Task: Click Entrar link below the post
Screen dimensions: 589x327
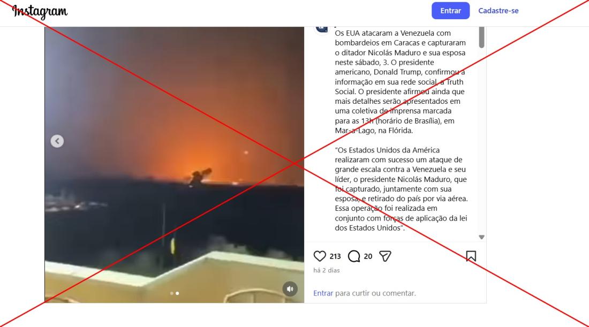Action: click(323, 293)
